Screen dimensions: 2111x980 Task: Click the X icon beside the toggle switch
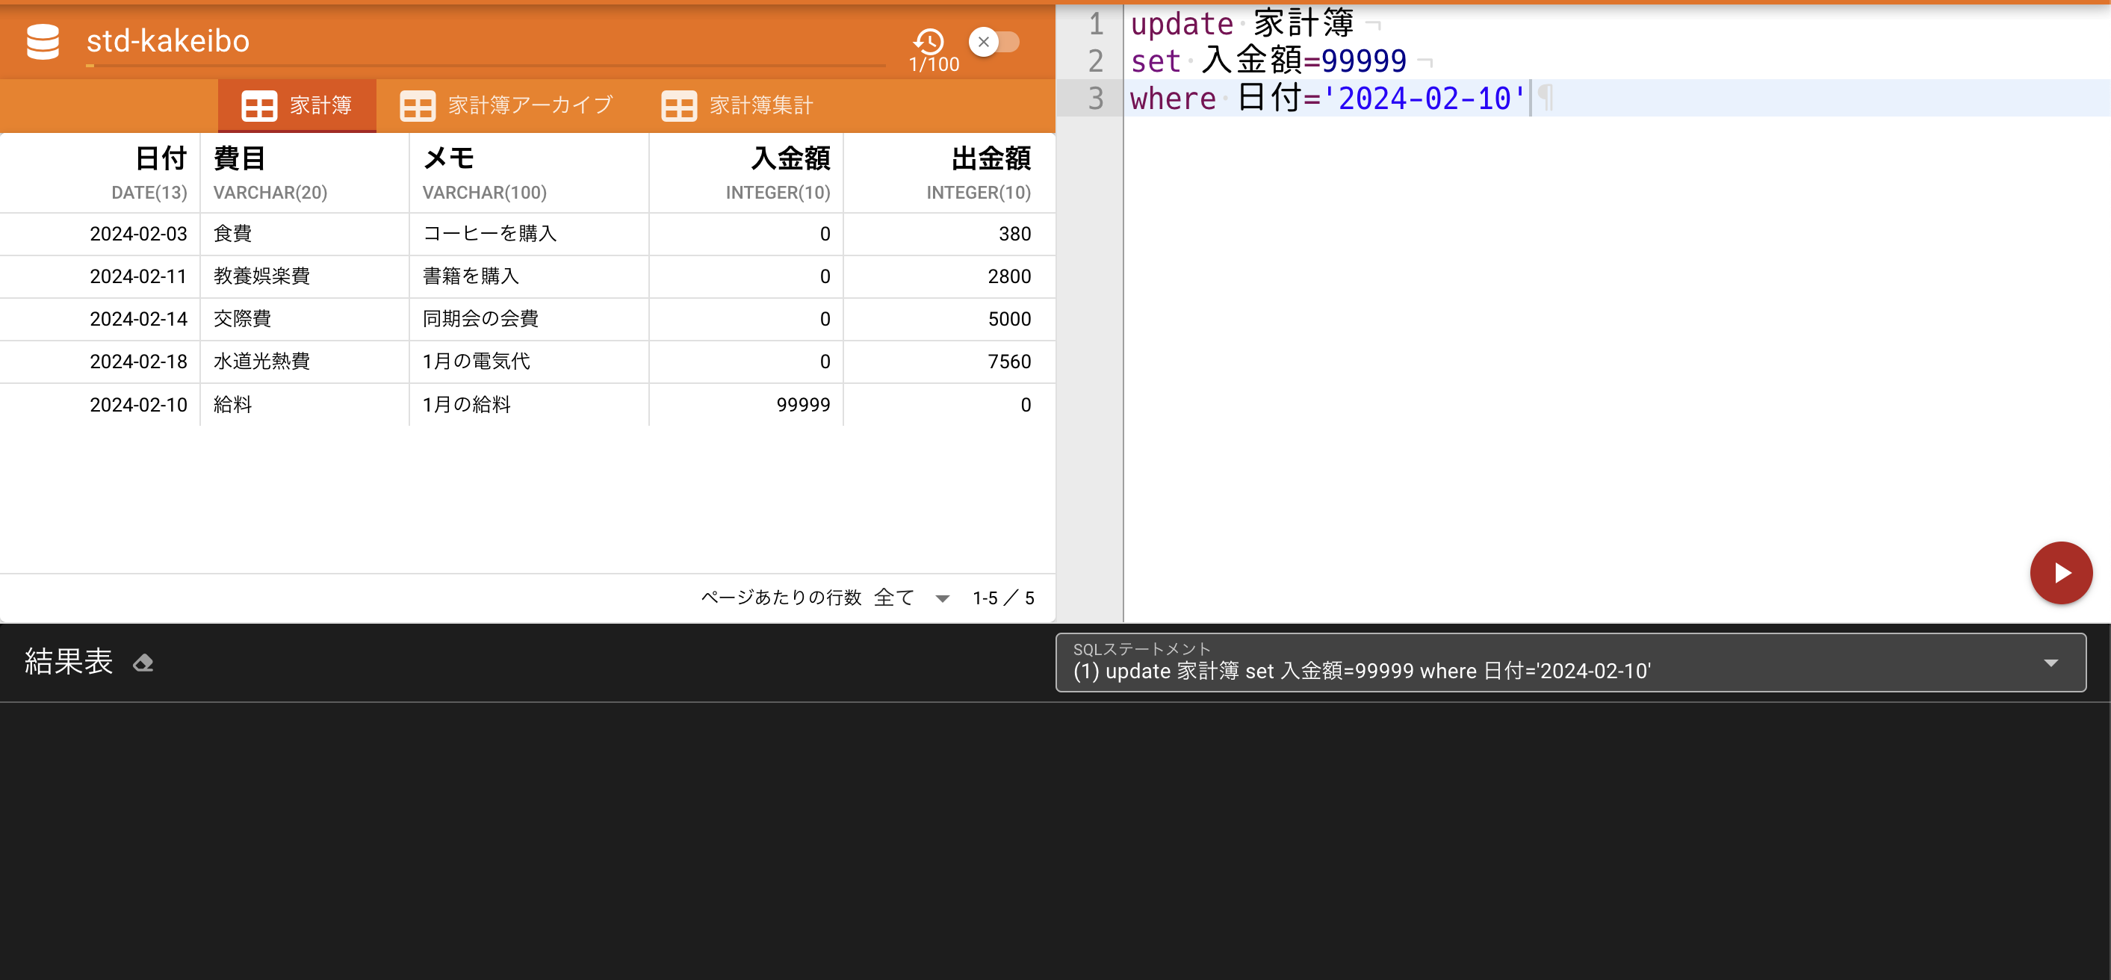[983, 42]
